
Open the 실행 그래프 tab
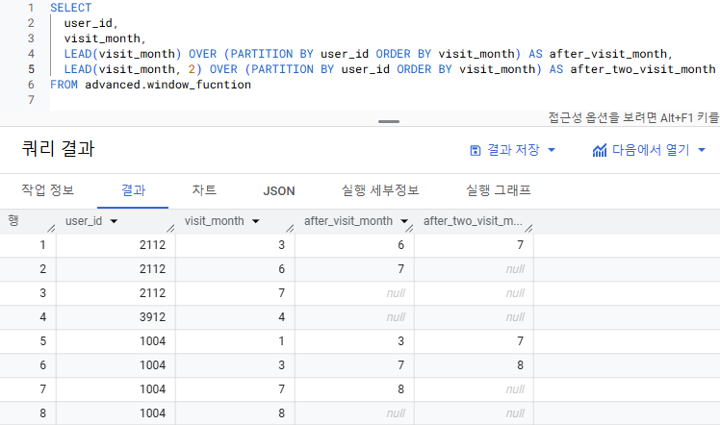[x=499, y=190]
